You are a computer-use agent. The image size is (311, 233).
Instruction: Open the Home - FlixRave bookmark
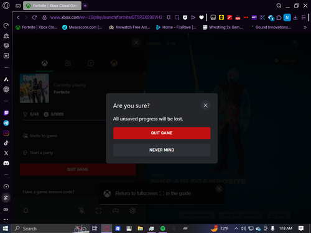point(176,27)
